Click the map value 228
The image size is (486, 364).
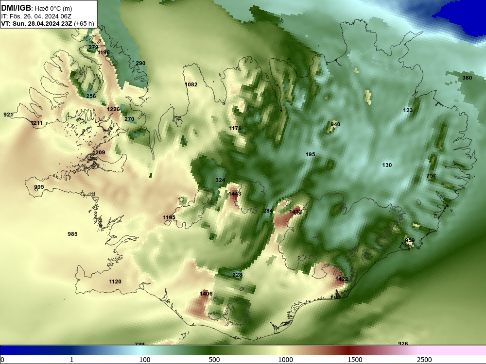(x=237, y=275)
